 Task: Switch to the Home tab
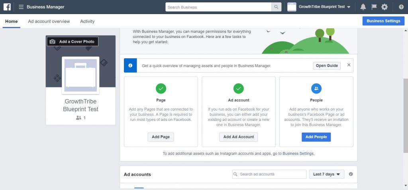click(12, 22)
